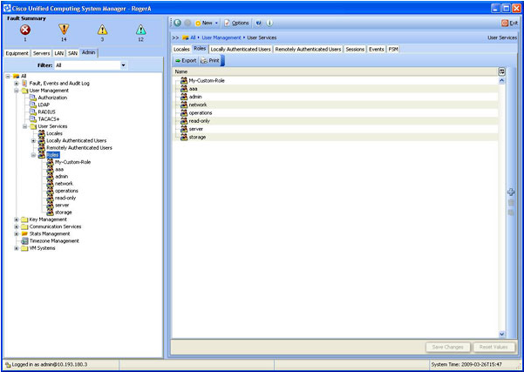Click the warning faults cyan triangle icon
Screen dimensions: 524x372
coord(140,30)
